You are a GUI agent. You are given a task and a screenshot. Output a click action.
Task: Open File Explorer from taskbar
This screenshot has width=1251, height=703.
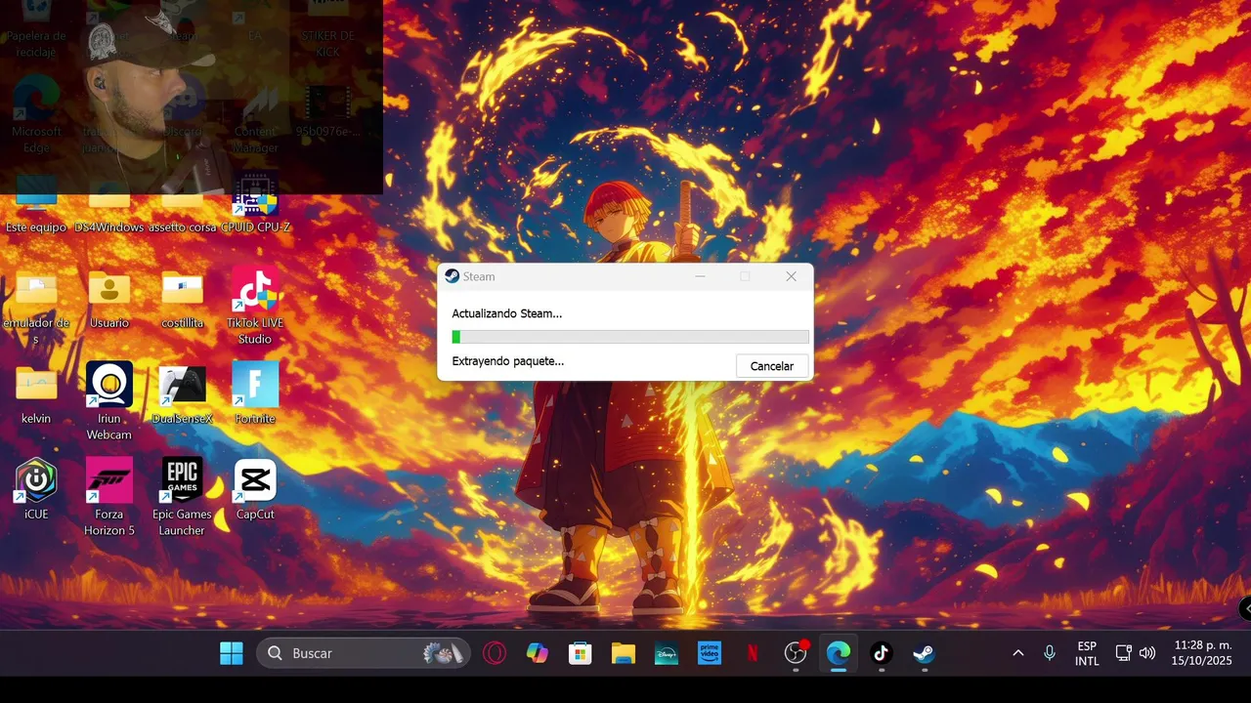click(x=624, y=653)
